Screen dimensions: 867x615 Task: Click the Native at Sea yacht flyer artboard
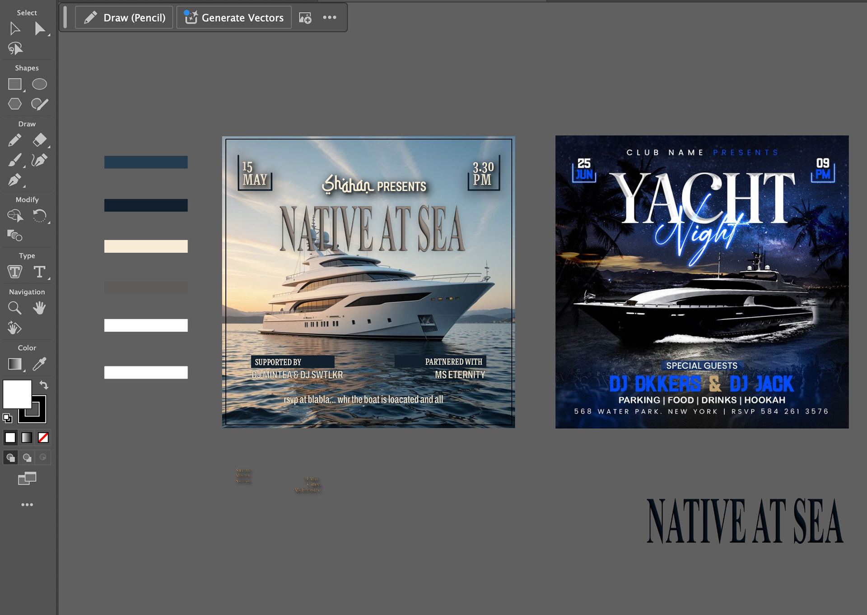[368, 282]
